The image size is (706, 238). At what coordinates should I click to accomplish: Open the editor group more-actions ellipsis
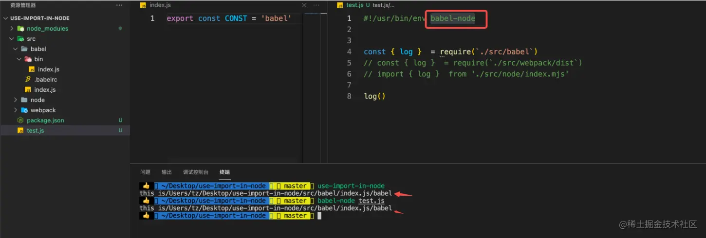[x=317, y=5]
